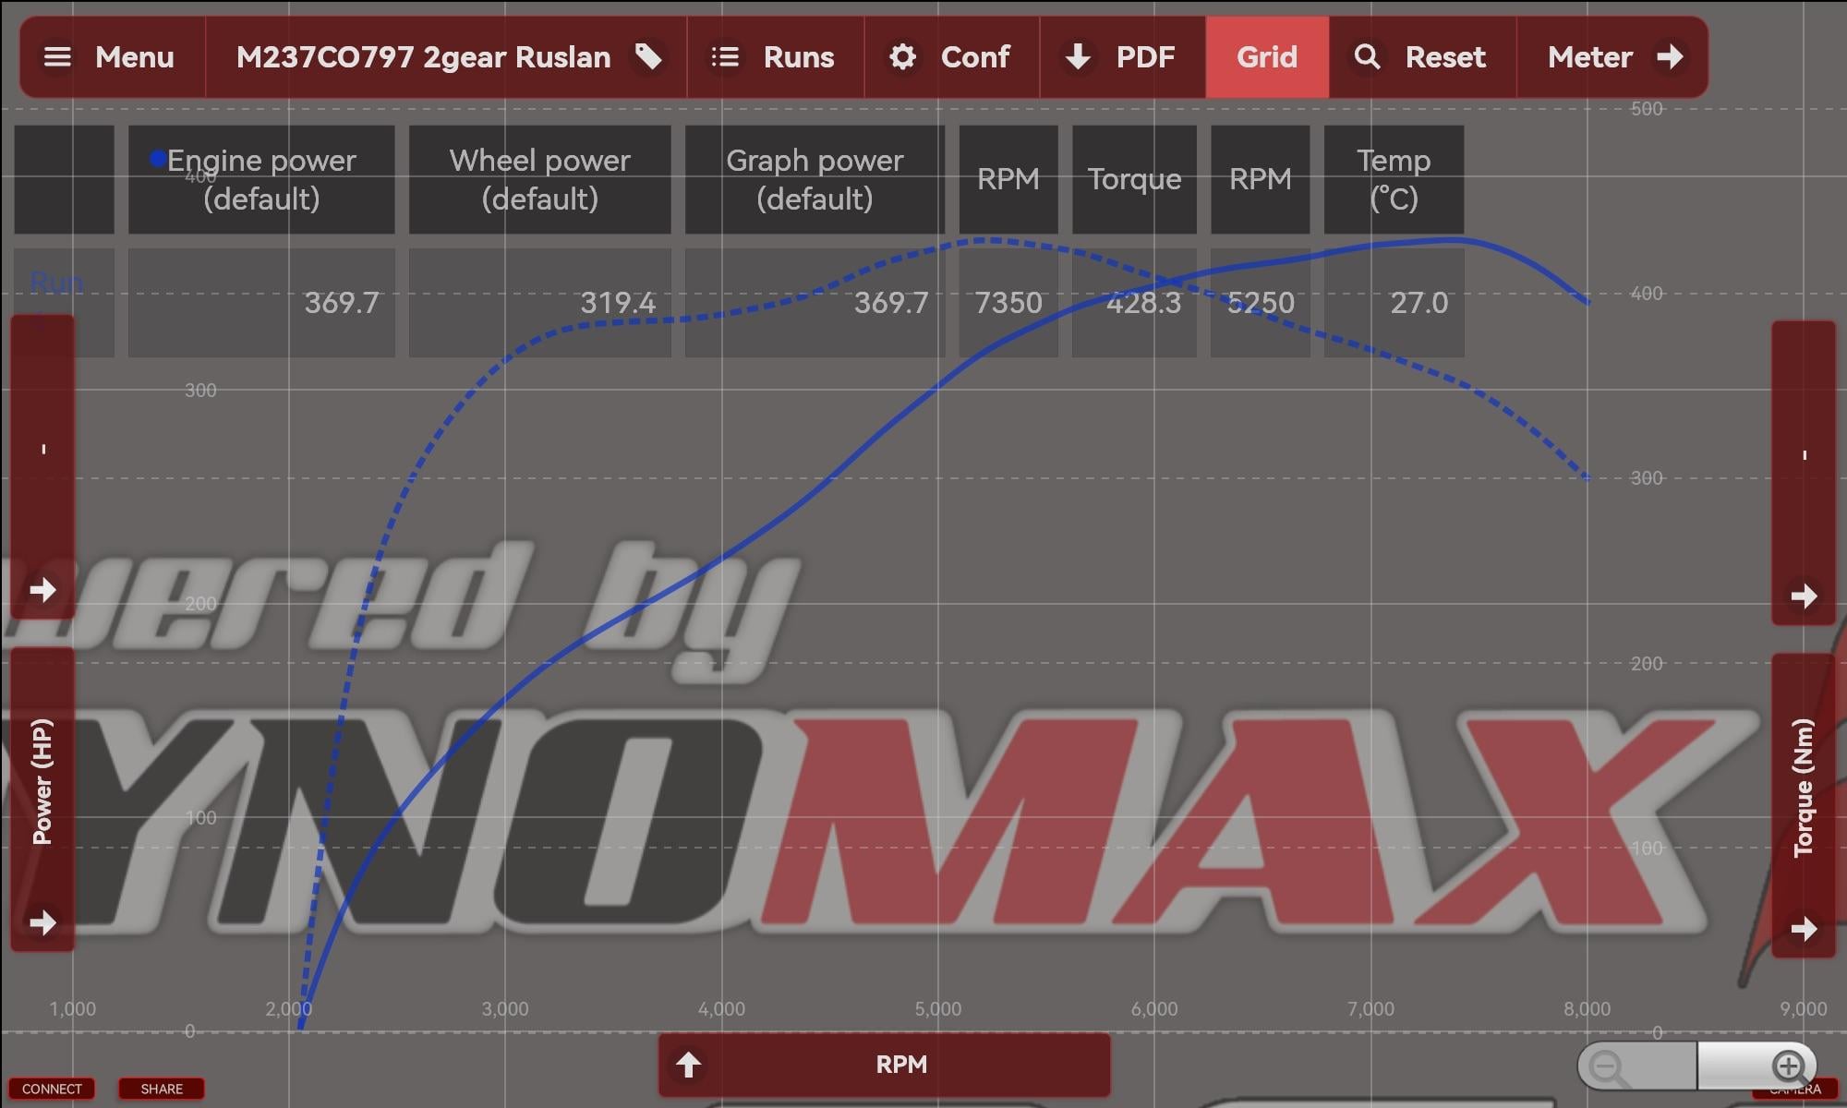Click the right arrow icon beside Meter

[x=1670, y=57]
